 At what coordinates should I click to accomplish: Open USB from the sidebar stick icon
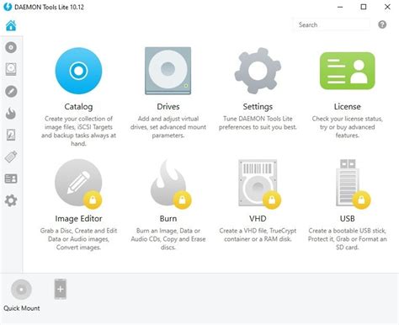11,157
